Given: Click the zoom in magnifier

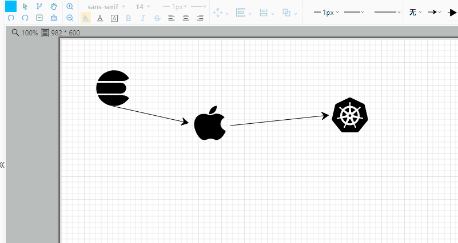Looking at the screenshot, I should 70,6.
